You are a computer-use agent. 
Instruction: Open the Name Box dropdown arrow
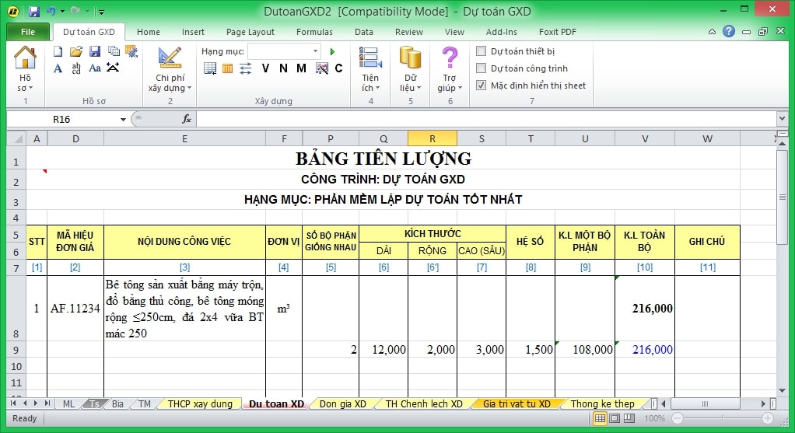[123, 120]
